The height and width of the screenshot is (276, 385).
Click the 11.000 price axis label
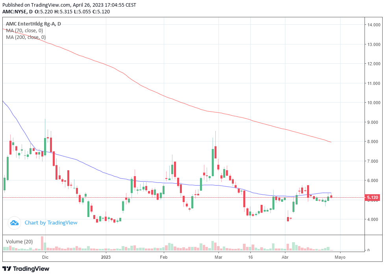point(374,83)
